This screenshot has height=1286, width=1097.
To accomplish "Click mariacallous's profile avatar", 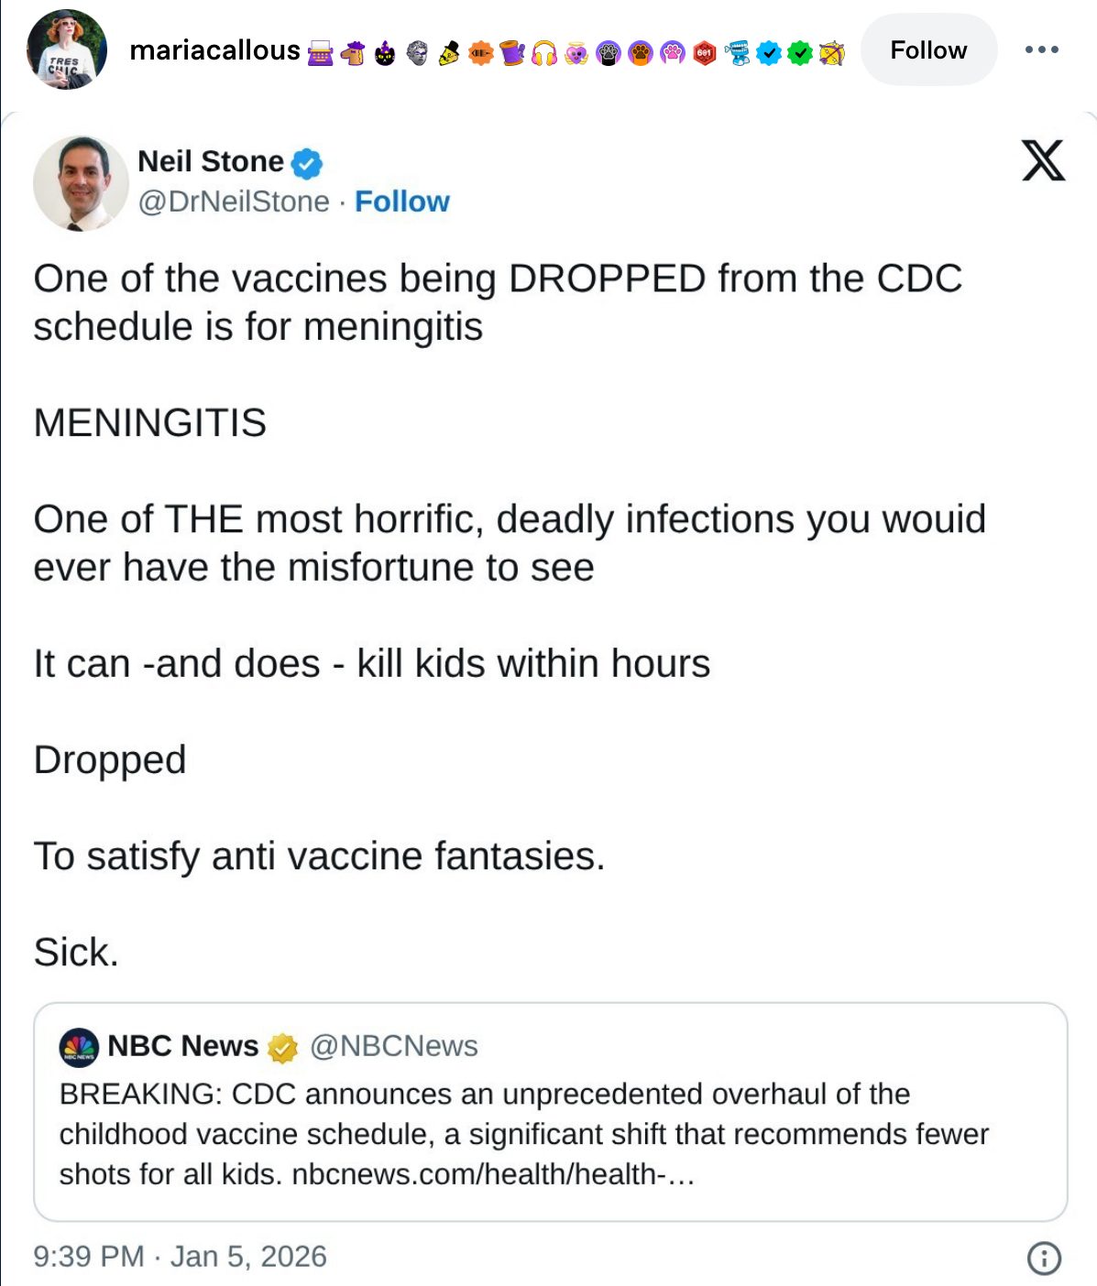I will (x=67, y=49).
